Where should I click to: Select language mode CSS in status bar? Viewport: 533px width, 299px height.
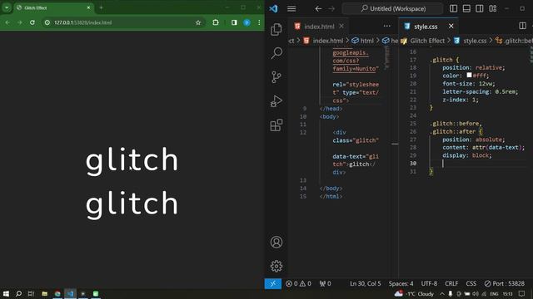click(471, 283)
